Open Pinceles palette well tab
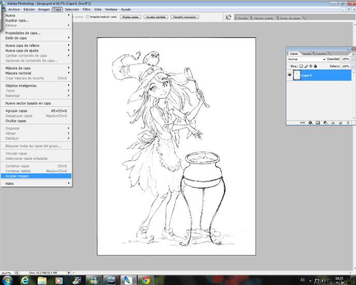 click(x=243, y=18)
